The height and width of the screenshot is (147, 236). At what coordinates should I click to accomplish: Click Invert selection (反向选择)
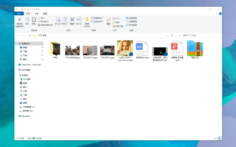pos(131,25)
